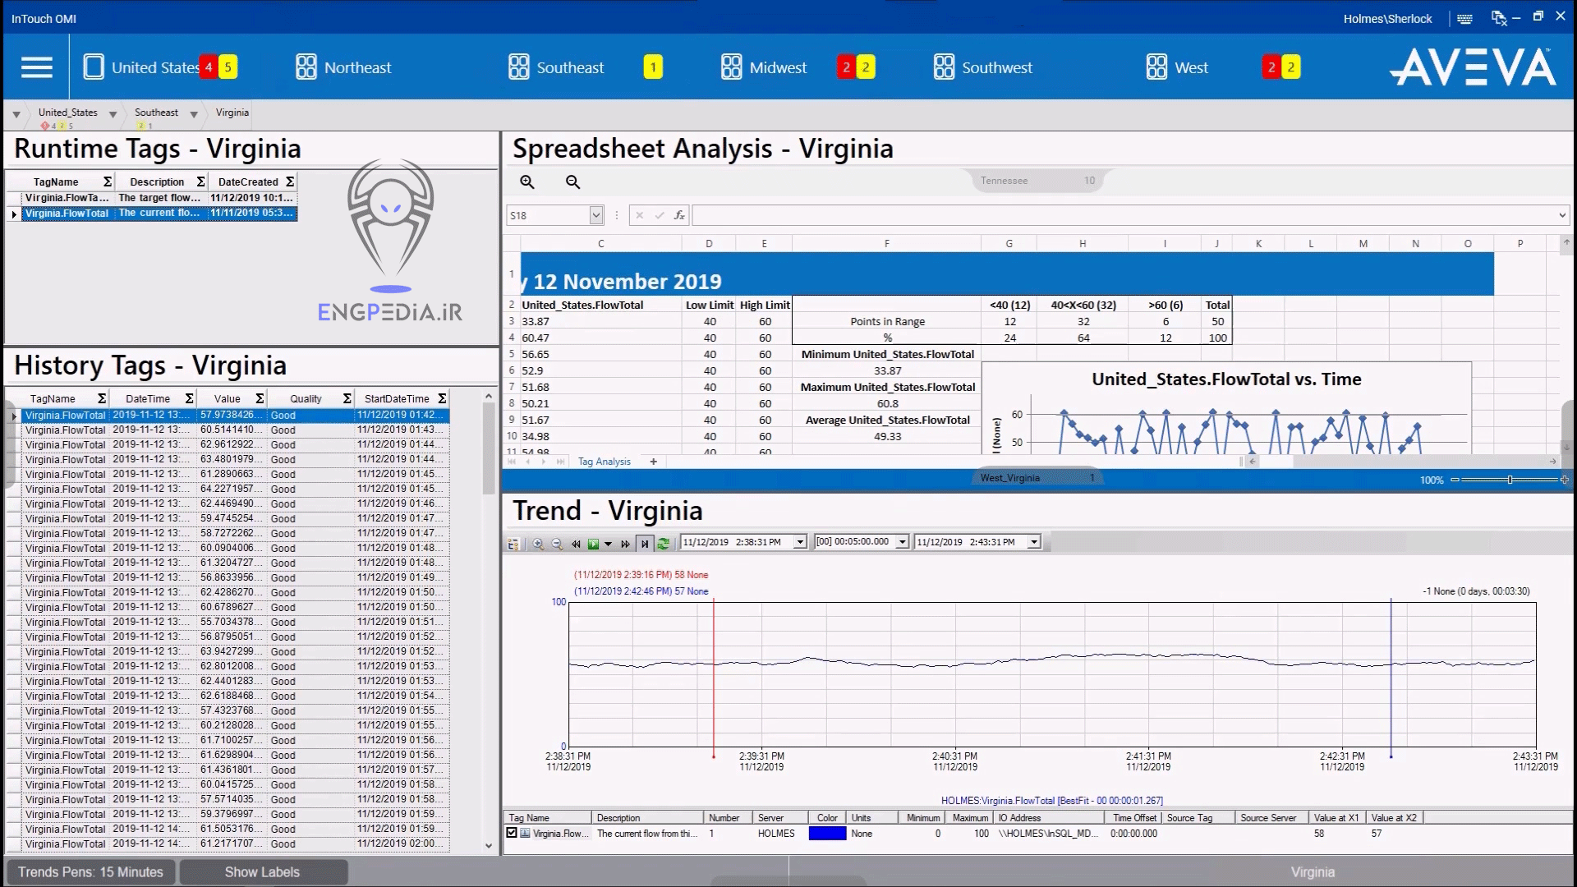
Task: Zoom out on the trend chart
Action: click(557, 544)
